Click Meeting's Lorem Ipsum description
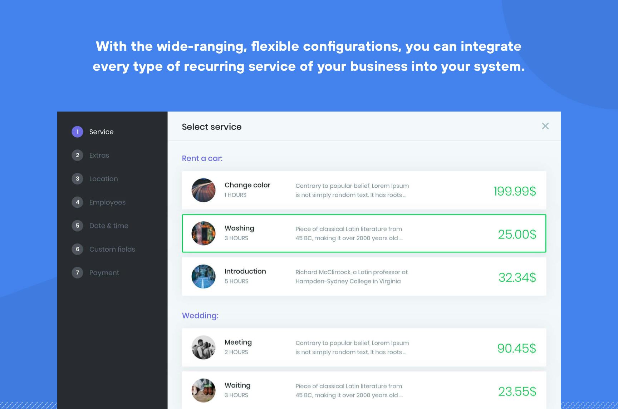 pos(352,348)
